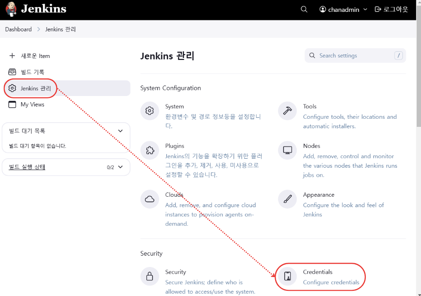Open the Credentials badge icon
Screen dimensions: 421x296
tap(287, 276)
